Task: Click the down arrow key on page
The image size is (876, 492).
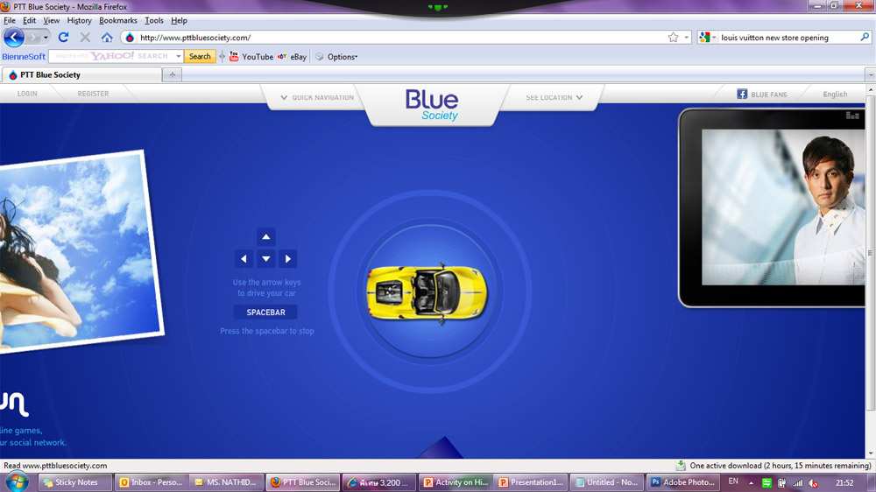Action: click(x=266, y=258)
